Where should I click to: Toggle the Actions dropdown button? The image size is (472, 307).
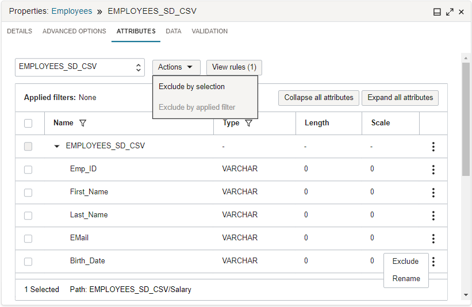coord(176,67)
